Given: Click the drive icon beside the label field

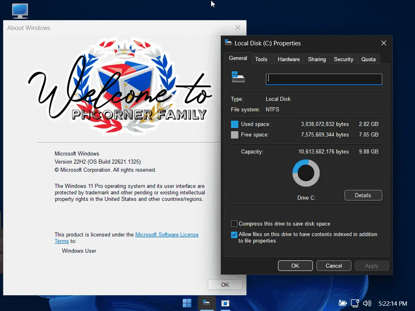Looking at the screenshot, I should [x=238, y=77].
